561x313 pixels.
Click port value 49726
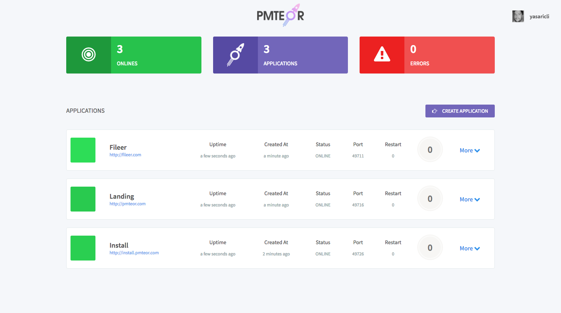(358, 254)
